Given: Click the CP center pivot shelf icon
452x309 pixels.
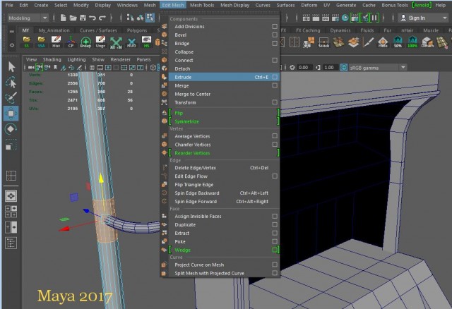Looking at the screenshot, I should click(x=71, y=42).
